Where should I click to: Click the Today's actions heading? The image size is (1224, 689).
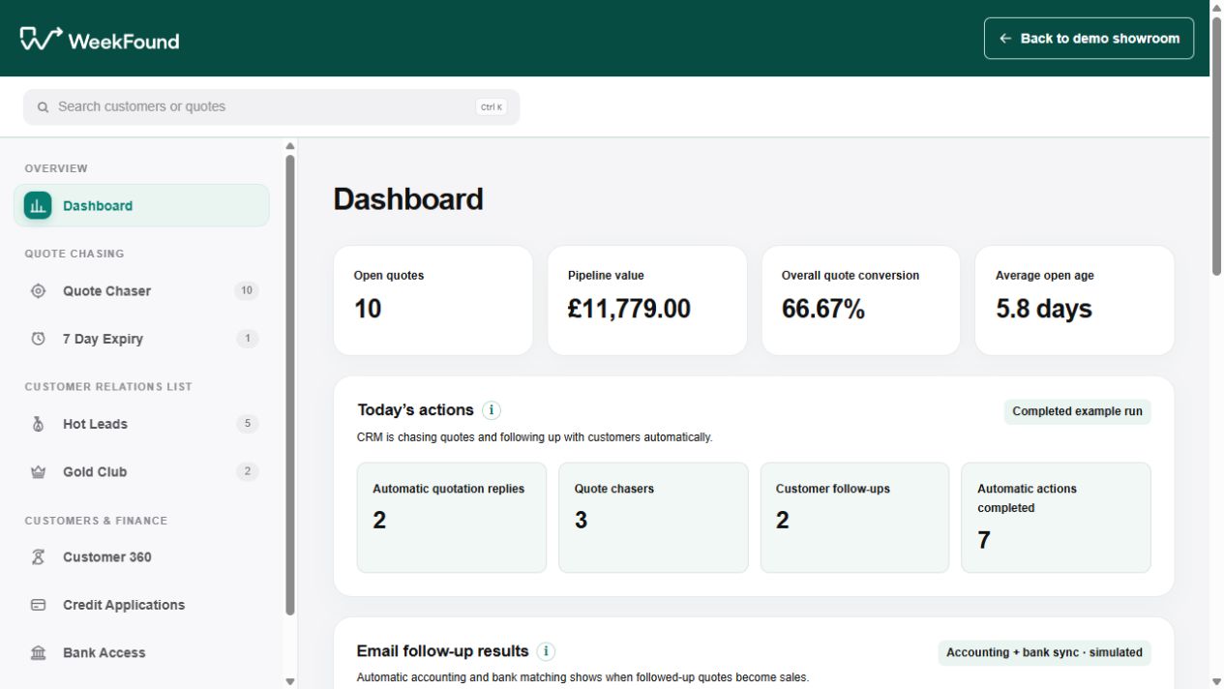click(416, 410)
